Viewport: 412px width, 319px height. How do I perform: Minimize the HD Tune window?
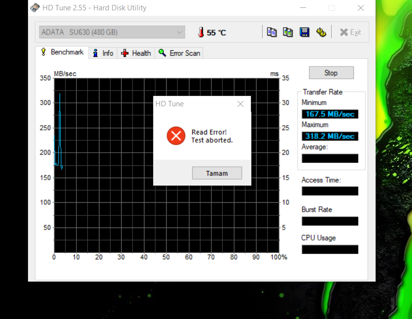[x=303, y=8]
